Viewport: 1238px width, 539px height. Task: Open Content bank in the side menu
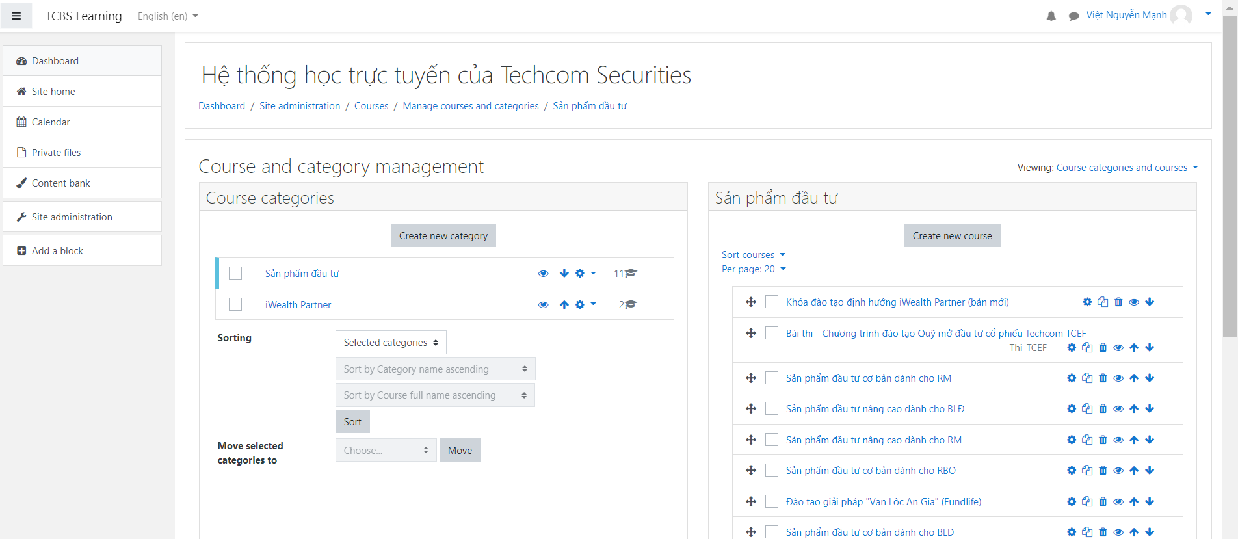pos(82,183)
